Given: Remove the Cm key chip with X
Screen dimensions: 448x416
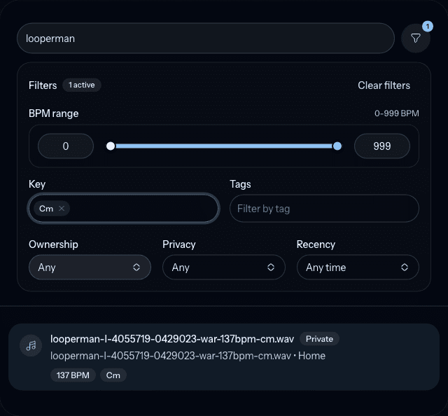Looking at the screenshot, I should coord(62,209).
